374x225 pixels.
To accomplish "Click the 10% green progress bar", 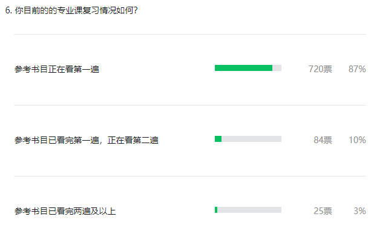I will pos(218,139).
